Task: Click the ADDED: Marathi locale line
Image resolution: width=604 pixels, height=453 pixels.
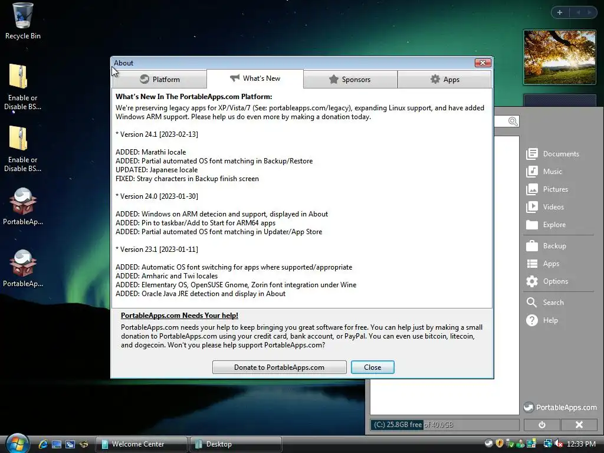Action: (150, 152)
